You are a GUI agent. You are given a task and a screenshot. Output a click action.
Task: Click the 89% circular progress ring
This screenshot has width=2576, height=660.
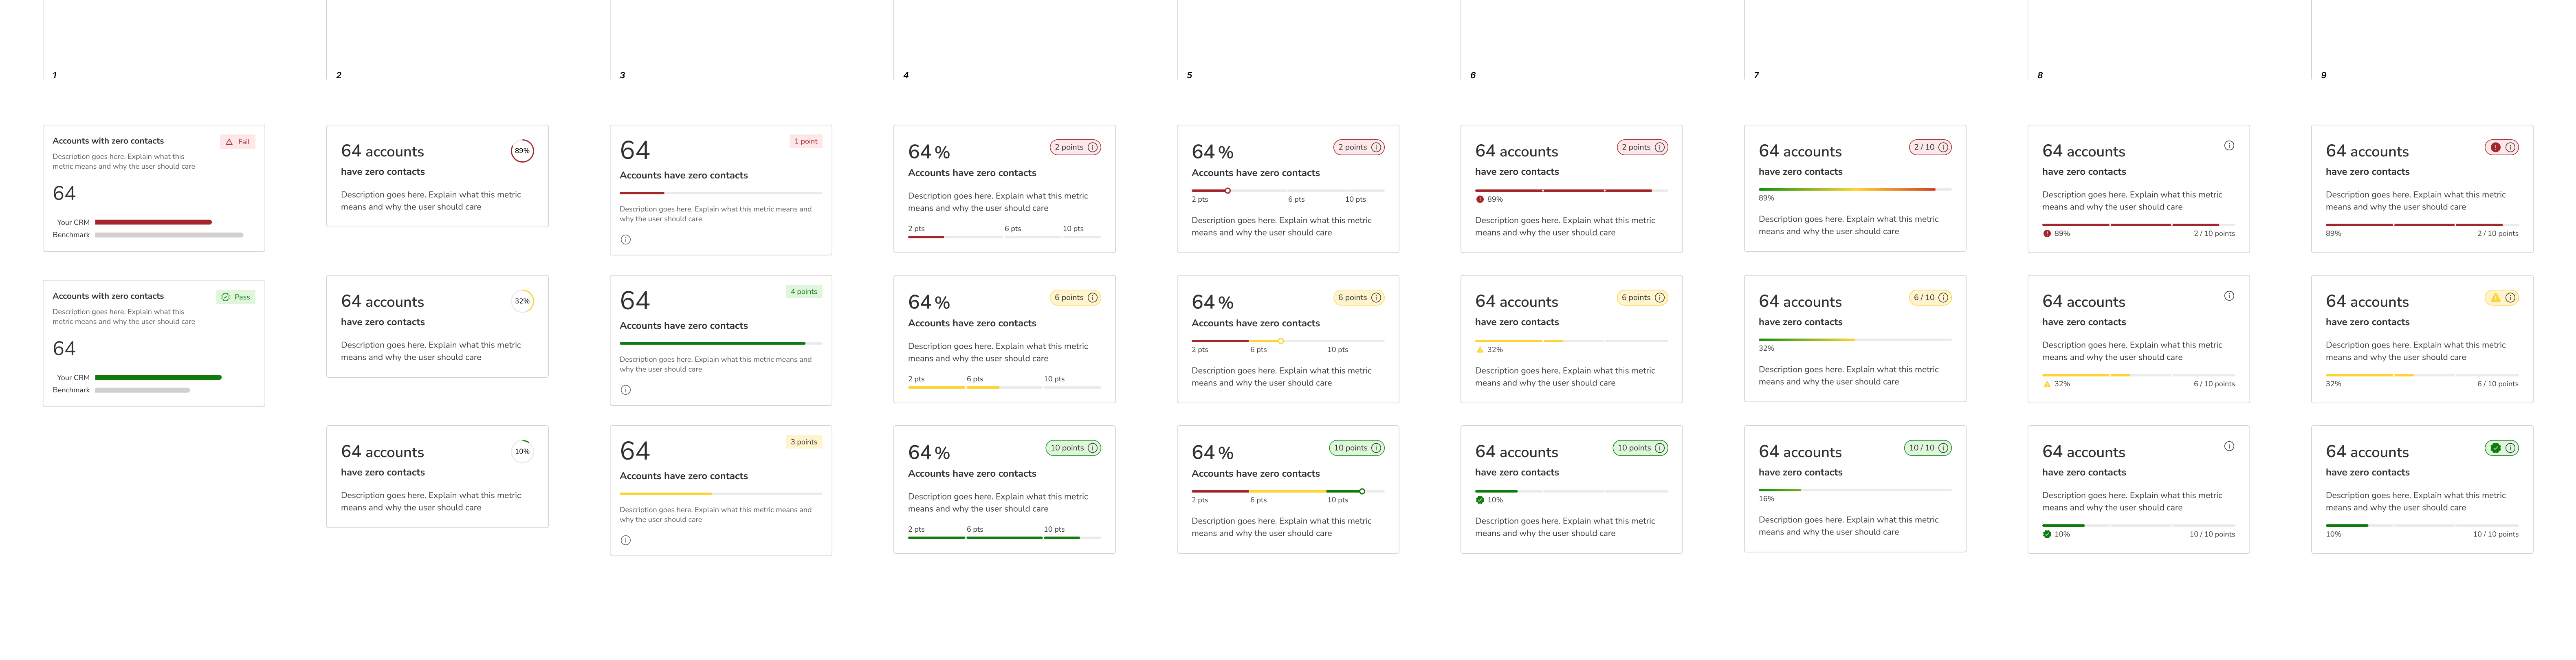pyautogui.click(x=522, y=151)
